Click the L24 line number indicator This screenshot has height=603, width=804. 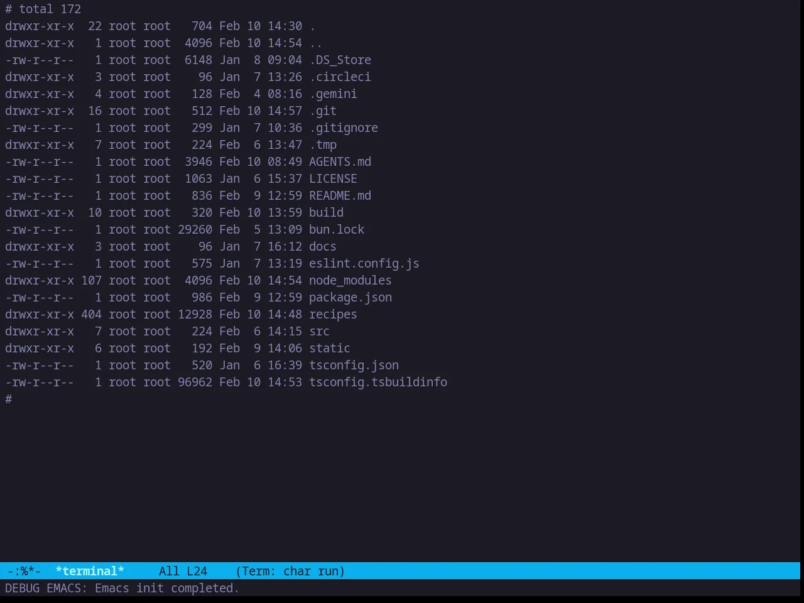click(x=197, y=571)
